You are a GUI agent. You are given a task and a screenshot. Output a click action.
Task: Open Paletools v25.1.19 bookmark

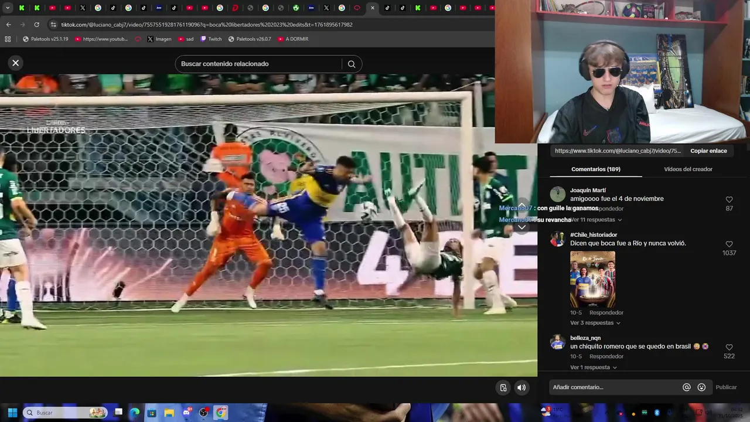pos(45,39)
